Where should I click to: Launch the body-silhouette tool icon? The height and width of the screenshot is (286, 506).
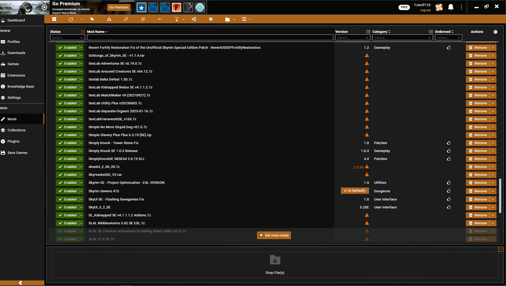188,7
